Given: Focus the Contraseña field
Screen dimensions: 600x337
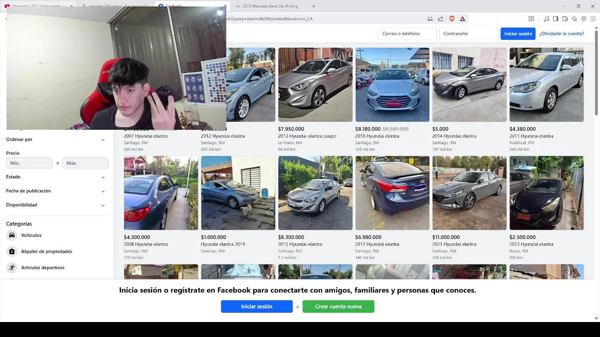Looking at the screenshot, I should coord(468,34).
